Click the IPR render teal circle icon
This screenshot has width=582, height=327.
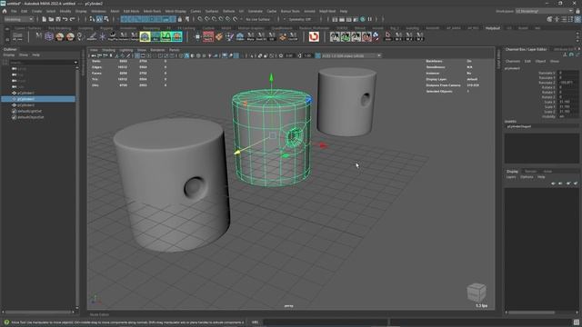click(x=363, y=19)
